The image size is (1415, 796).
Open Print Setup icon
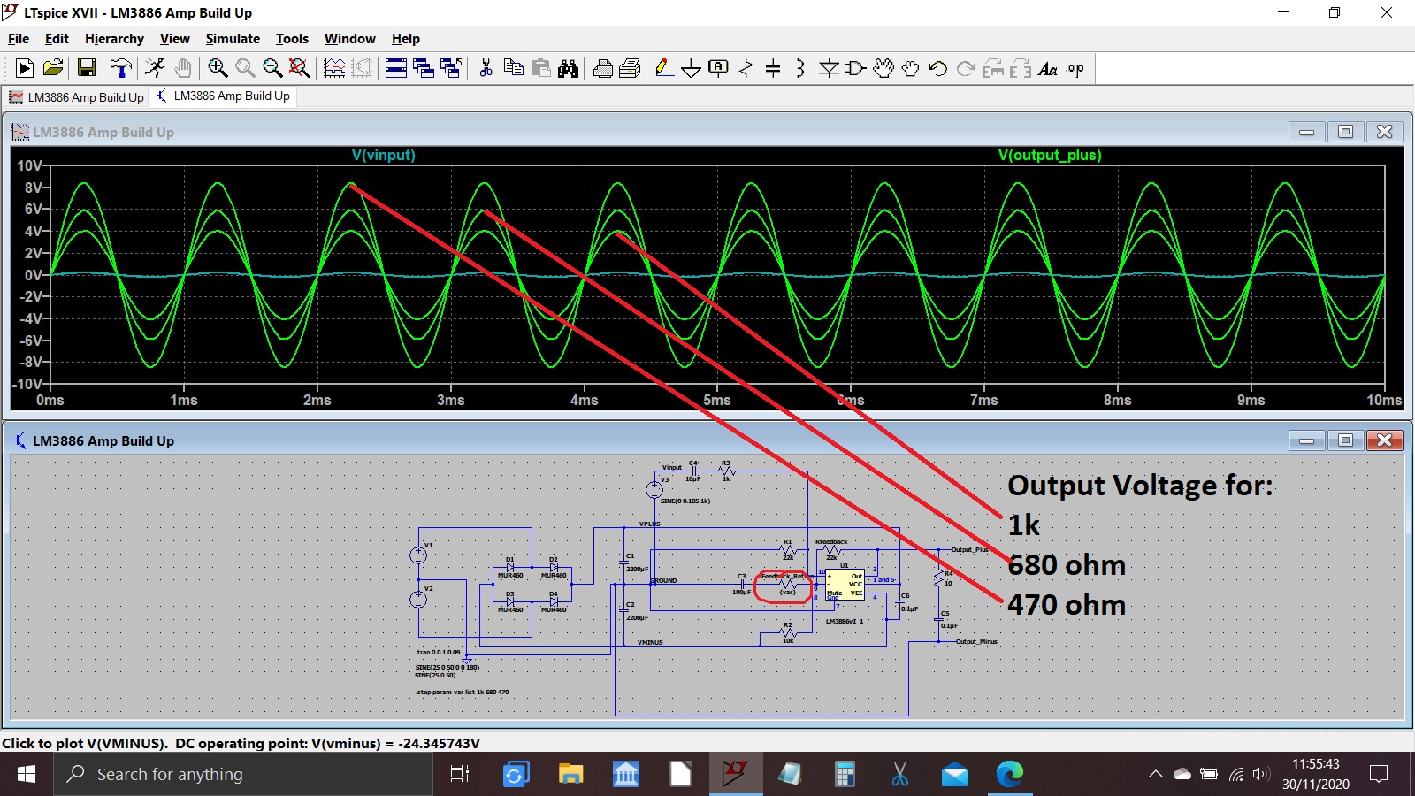click(631, 68)
